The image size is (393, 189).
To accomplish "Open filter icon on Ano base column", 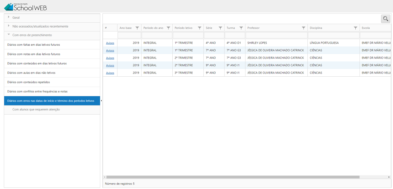I will coord(137,28).
